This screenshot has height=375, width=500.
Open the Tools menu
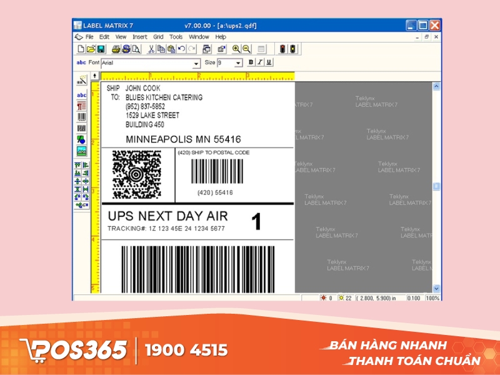(176, 36)
